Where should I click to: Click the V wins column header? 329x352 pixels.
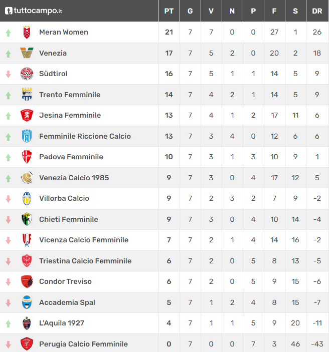pos(211,11)
